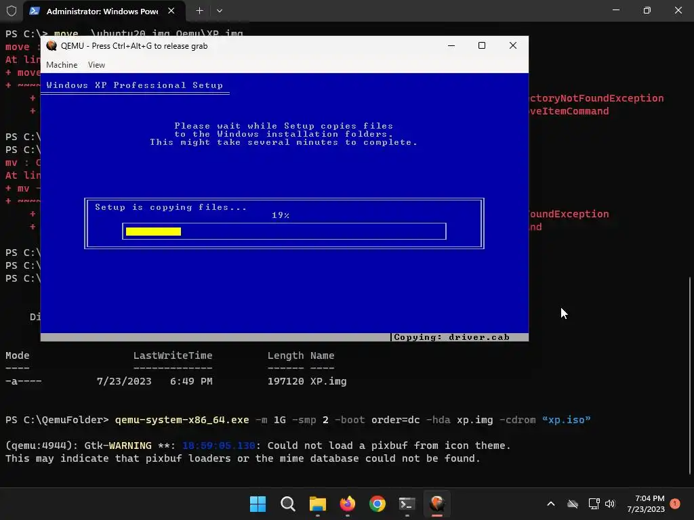Switch to Windows Terminal taskbar icon
This screenshot has height=520, width=694.
407,504
